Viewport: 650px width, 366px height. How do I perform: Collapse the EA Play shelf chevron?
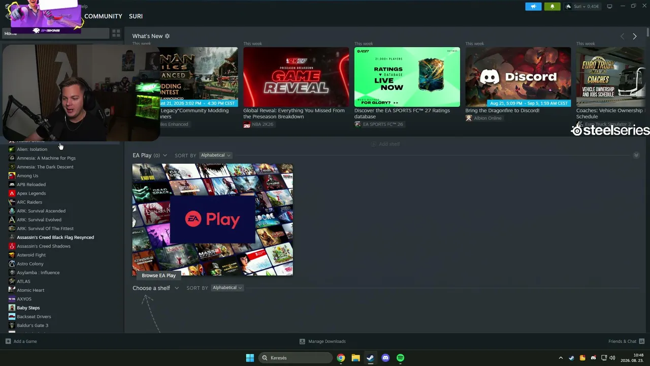[x=636, y=155]
